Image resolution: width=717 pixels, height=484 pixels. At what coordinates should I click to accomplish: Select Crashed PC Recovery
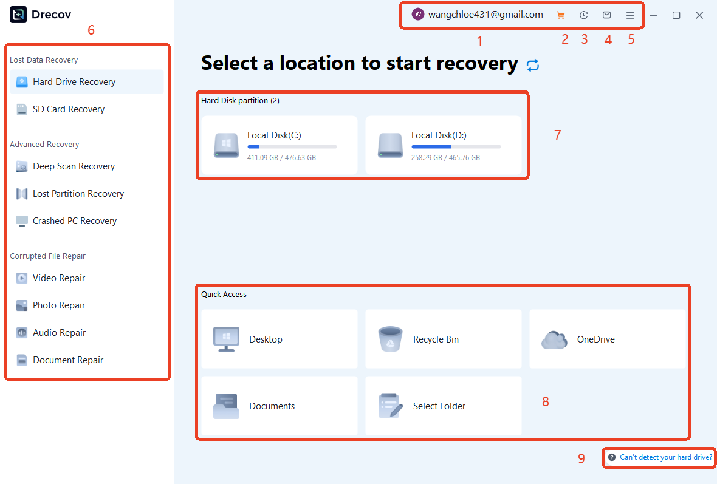(75, 221)
